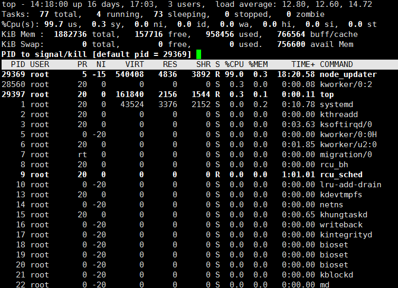Click the 958456 used memory value
This screenshot has height=288, width=398.
click(x=220, y=34)
